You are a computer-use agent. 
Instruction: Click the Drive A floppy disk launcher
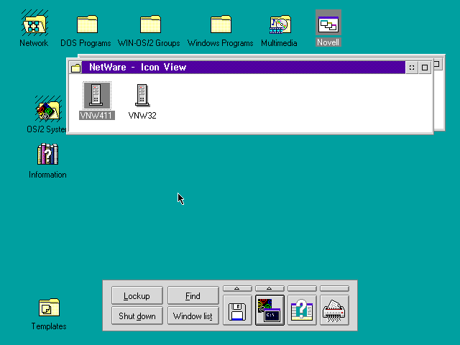click(x=237, y=310)
